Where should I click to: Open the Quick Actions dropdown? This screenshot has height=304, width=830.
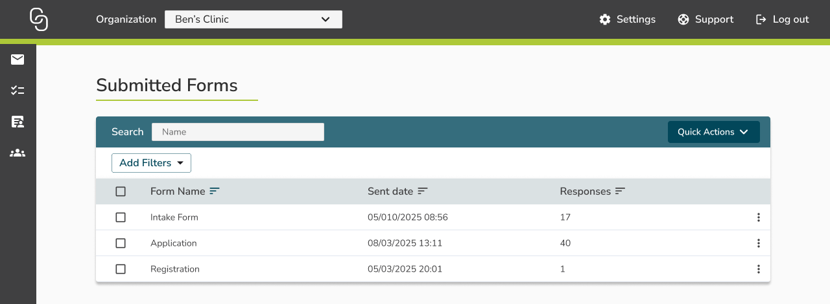coord(713,132)
